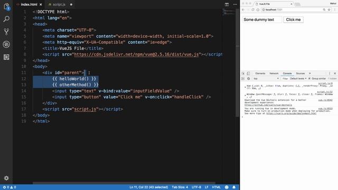
Task: Go to browser home page
Action: (258, 9)
